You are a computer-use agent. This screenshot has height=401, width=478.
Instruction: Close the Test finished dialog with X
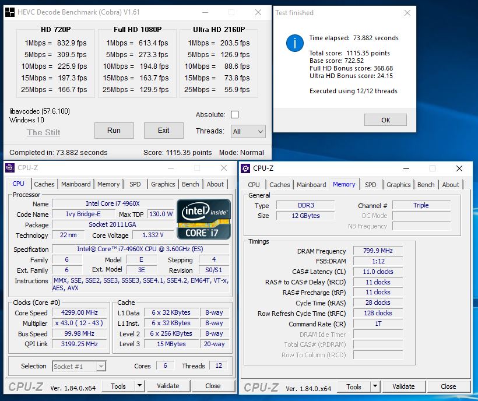[x=407, y=13]
